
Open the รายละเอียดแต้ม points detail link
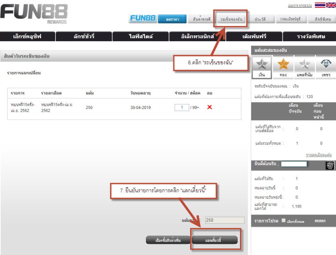tap(318, 155)
